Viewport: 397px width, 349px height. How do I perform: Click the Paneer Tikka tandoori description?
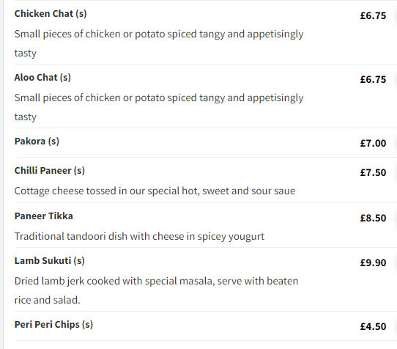[139, 237]
